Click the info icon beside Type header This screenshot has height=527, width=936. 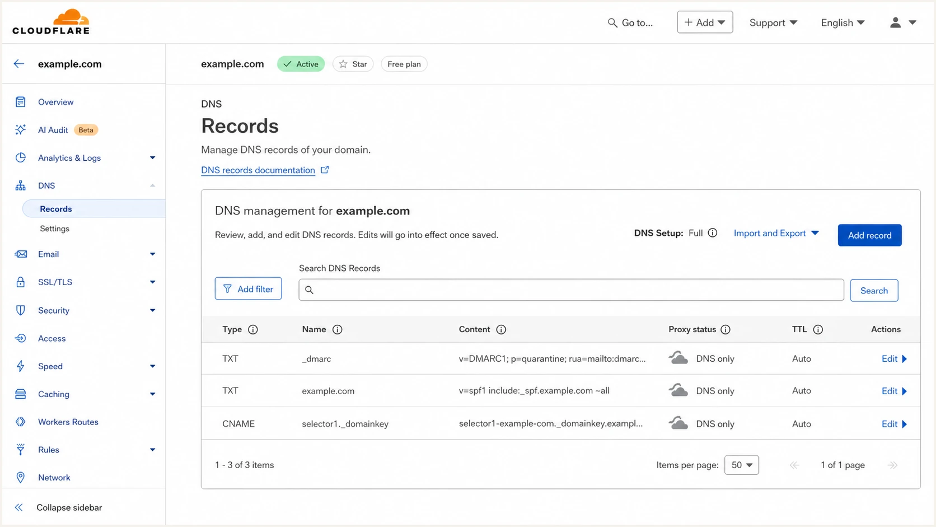pos(253,329)
